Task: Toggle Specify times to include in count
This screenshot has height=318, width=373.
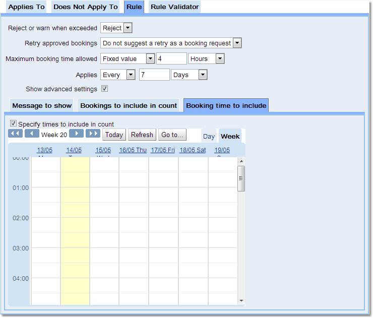Action: [x=14, y=123]
